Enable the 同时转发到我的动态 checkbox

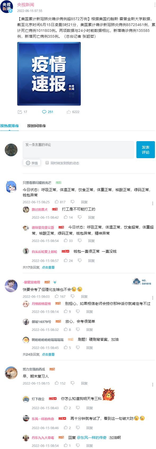pyautogui.click(x=47, y=163)
